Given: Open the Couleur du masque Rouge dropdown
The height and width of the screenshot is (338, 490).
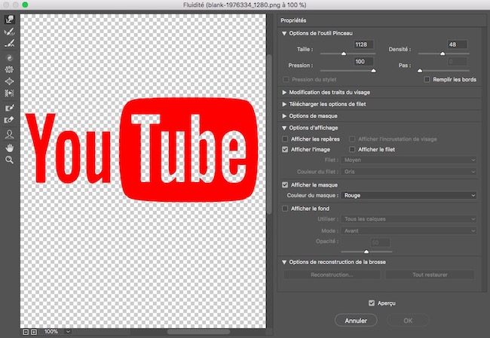Looking at the screenshot, I should pyautogui.click(x=409, y=196).
